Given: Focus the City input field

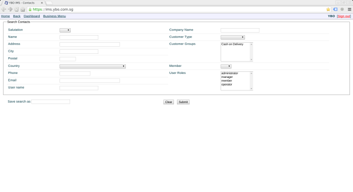Looking at the screenshot, I should [x=79, y=52].
